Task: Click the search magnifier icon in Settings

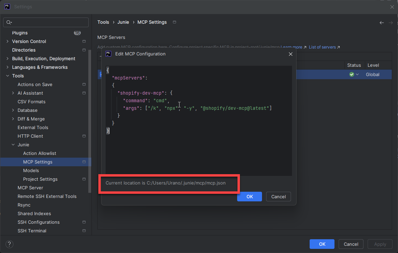Action: 9,22
